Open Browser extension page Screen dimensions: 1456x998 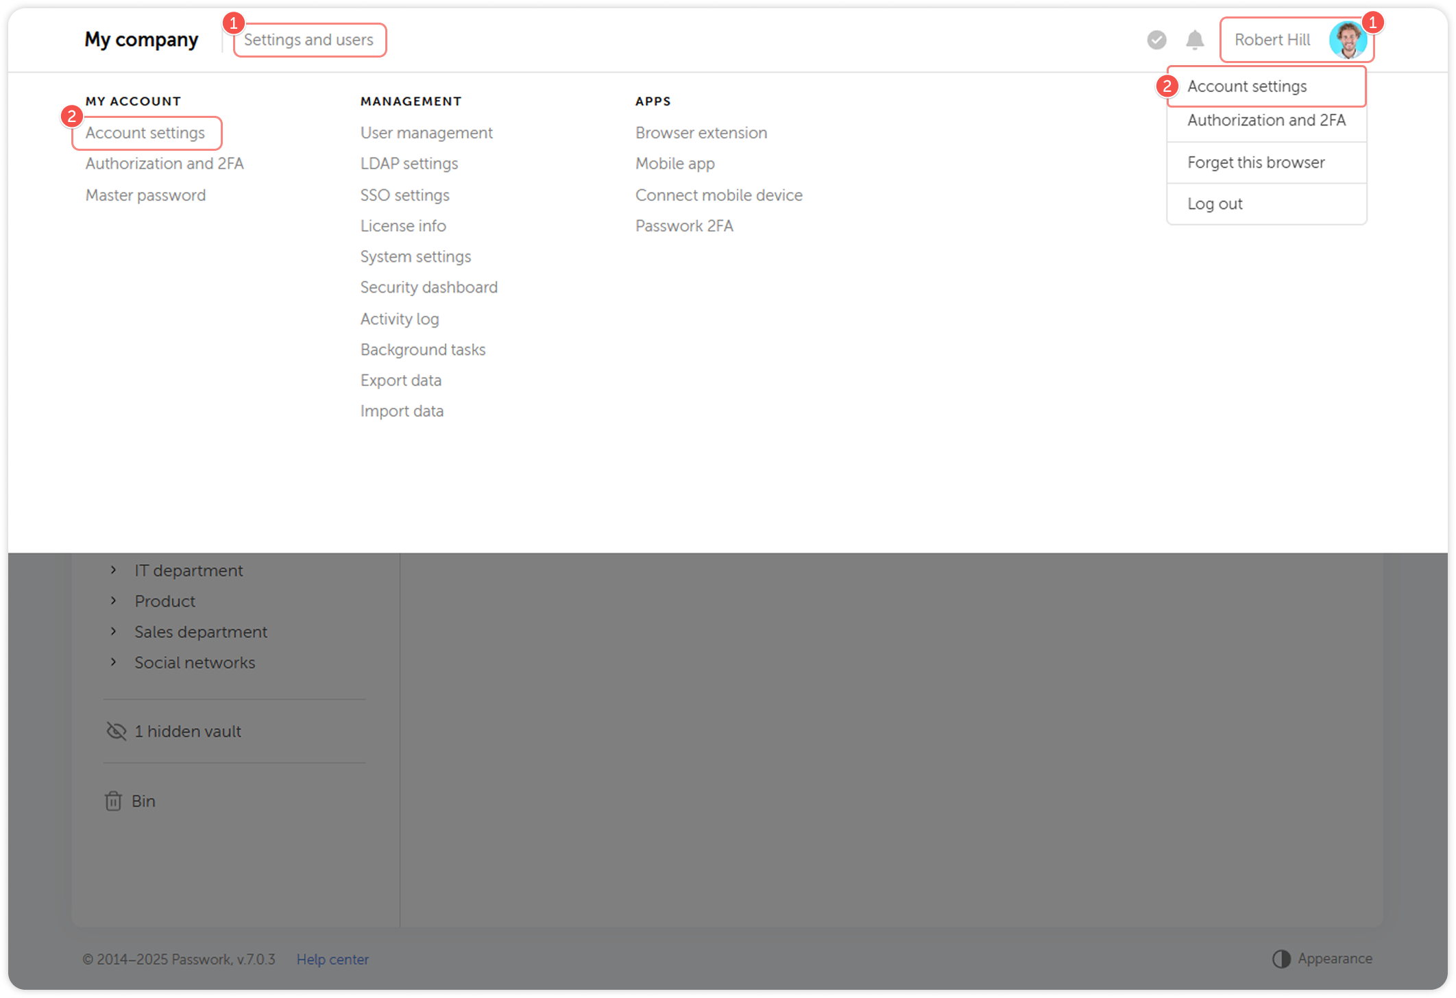[701, 133]
